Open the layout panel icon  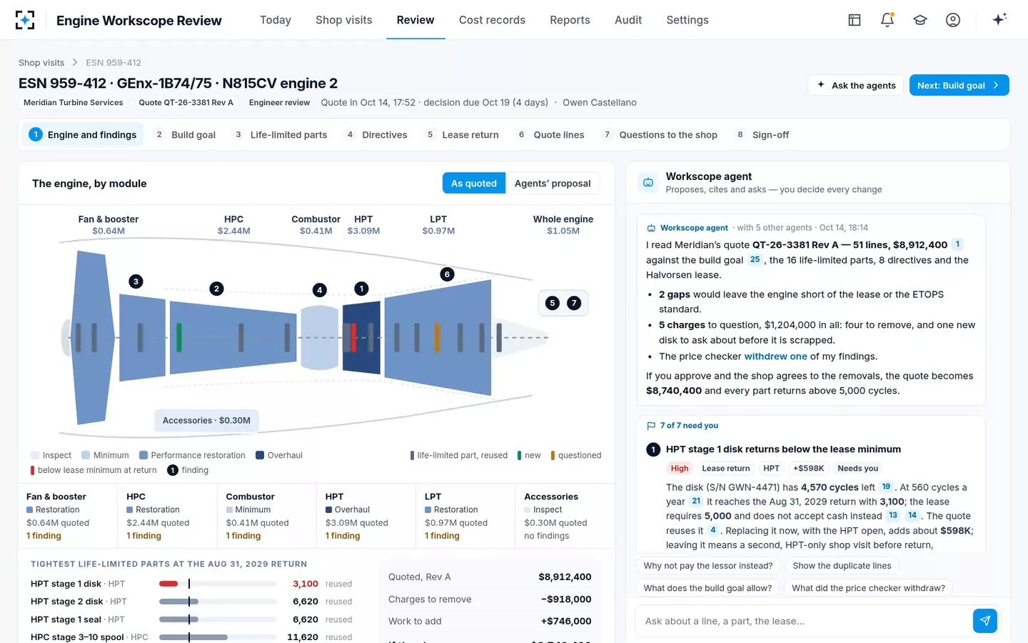click(855, 20)
